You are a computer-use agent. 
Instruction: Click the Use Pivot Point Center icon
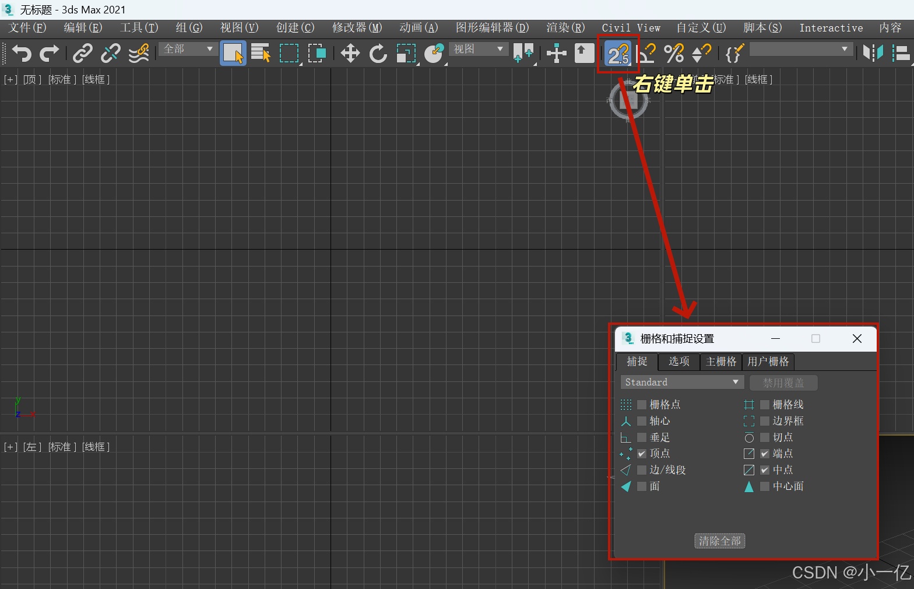point(523,54)
